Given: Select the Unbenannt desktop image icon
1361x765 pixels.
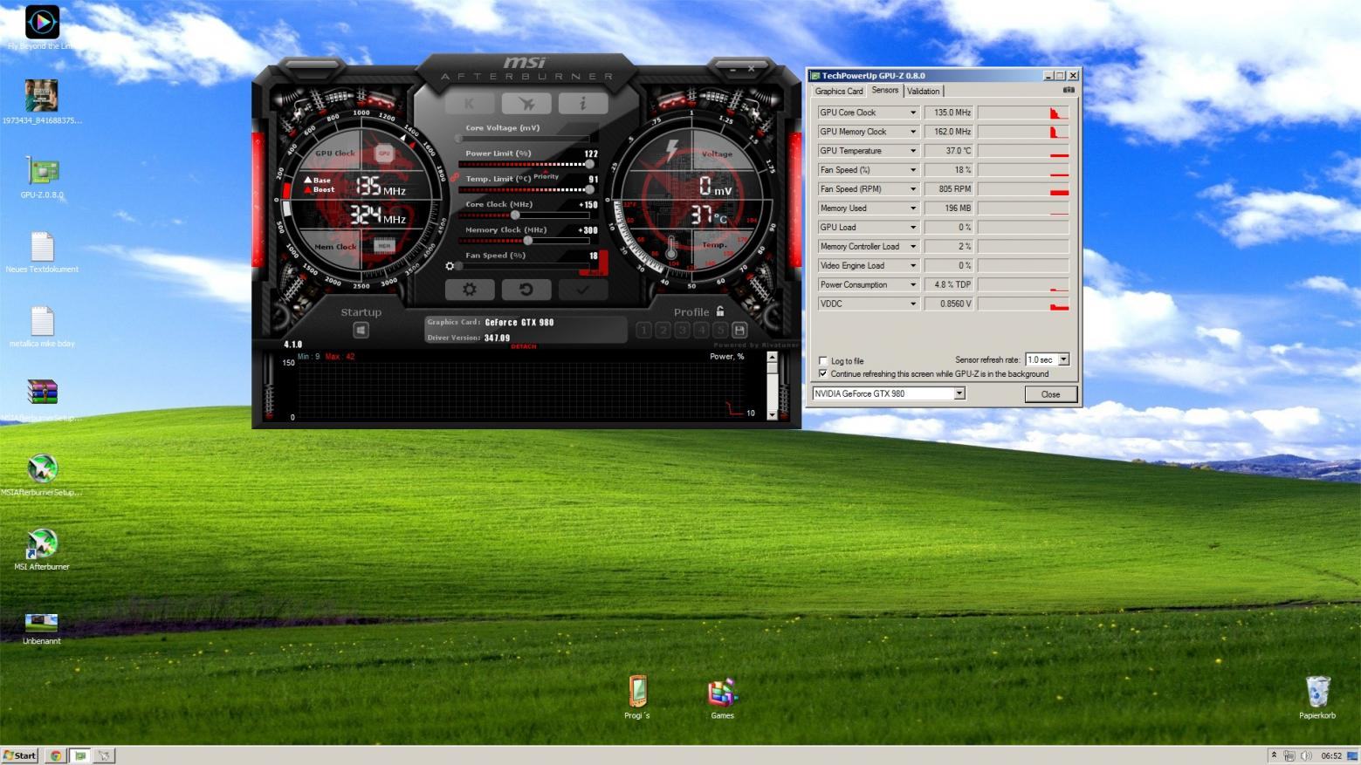Looking at the screenshot, I should (41, 628).
